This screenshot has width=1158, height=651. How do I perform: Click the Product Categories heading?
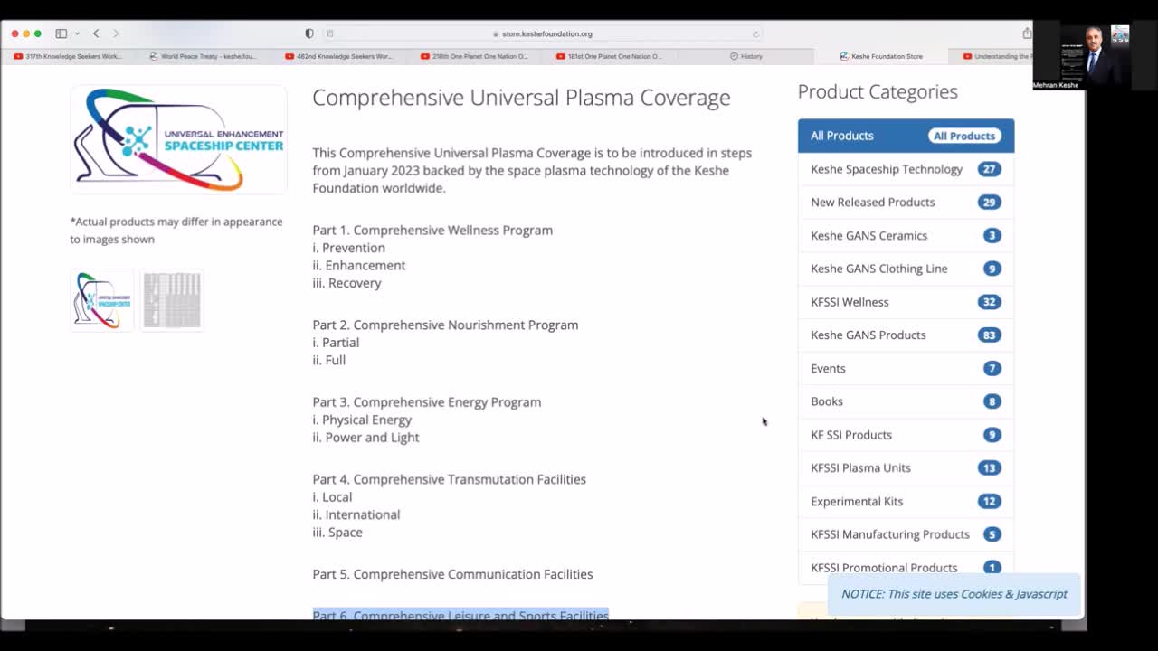878,91
